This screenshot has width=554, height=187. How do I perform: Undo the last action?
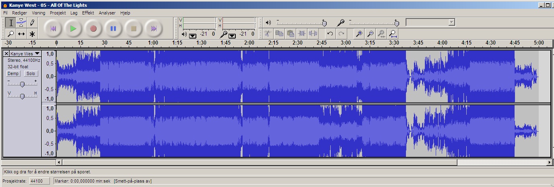[330, 34]
